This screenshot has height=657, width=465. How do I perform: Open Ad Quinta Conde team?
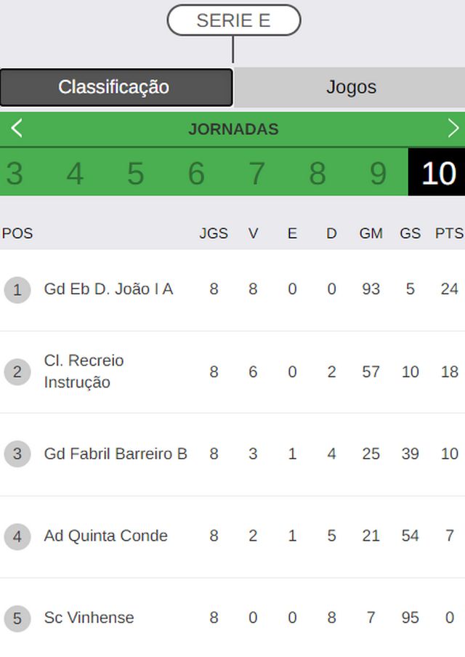point(105,536)
